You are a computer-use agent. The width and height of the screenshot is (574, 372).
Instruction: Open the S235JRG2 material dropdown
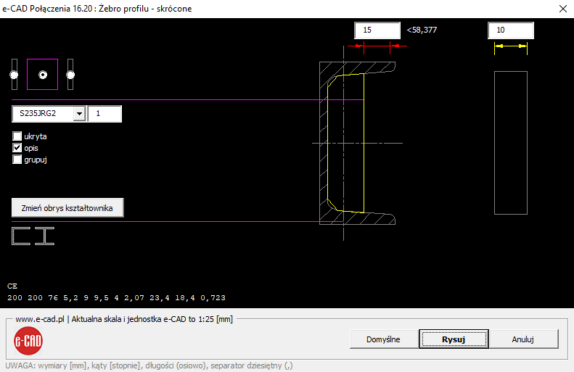pyautogui.click(x=79, y=114)
